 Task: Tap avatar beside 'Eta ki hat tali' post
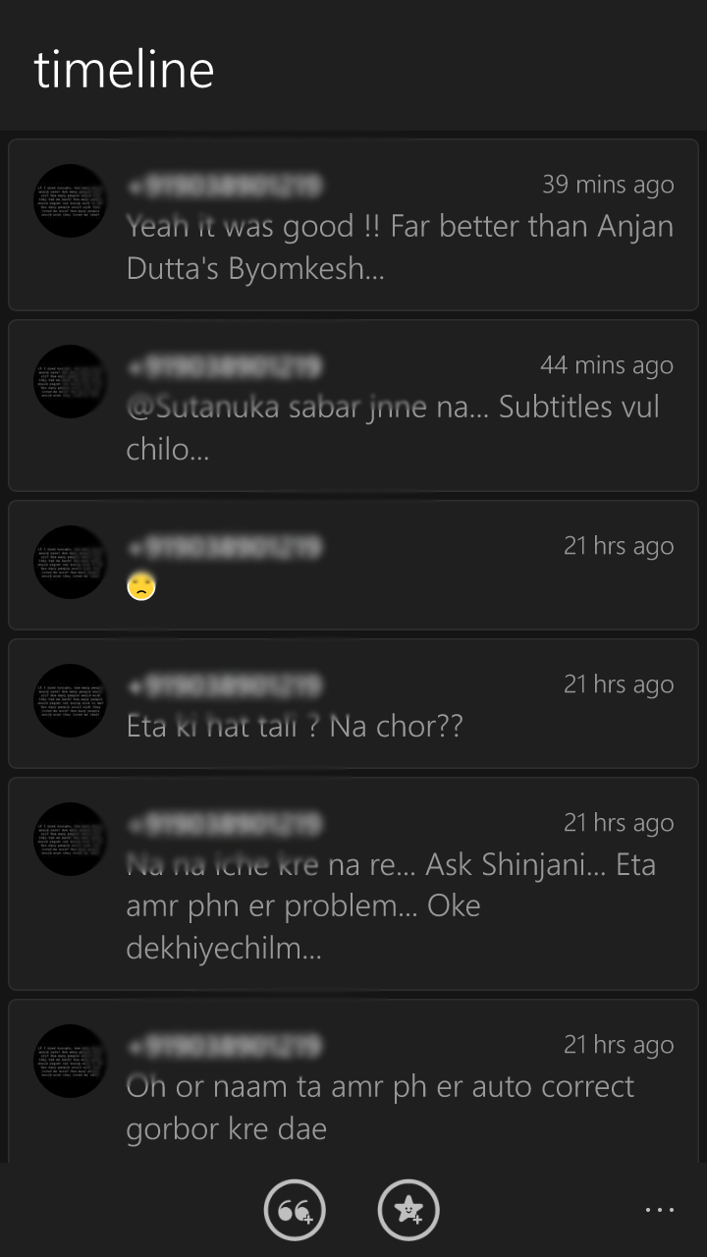(x=70, y=700)
